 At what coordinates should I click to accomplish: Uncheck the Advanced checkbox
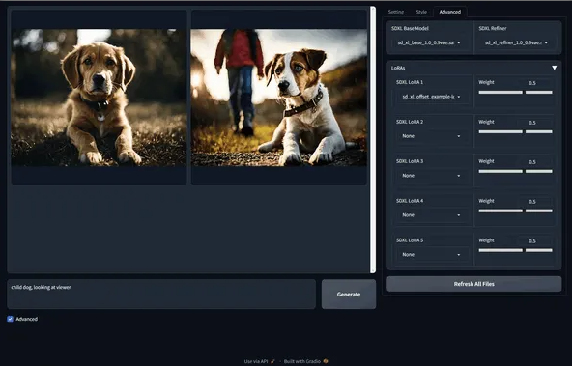click(x=11, y=319)
